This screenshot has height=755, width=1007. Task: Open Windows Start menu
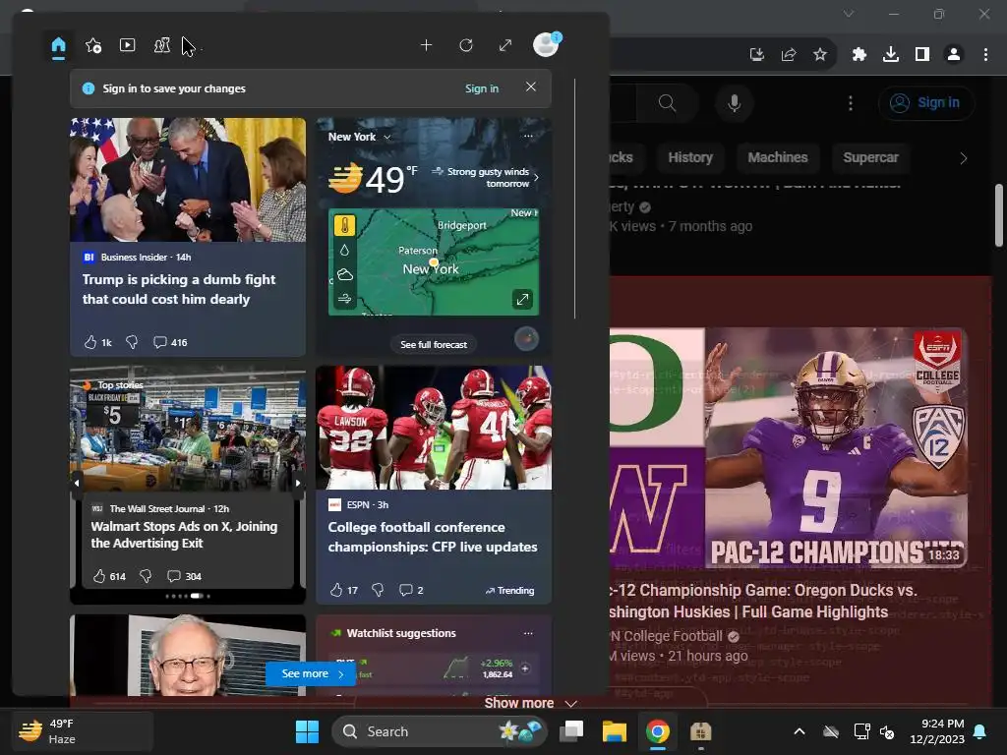pos(307,731)
